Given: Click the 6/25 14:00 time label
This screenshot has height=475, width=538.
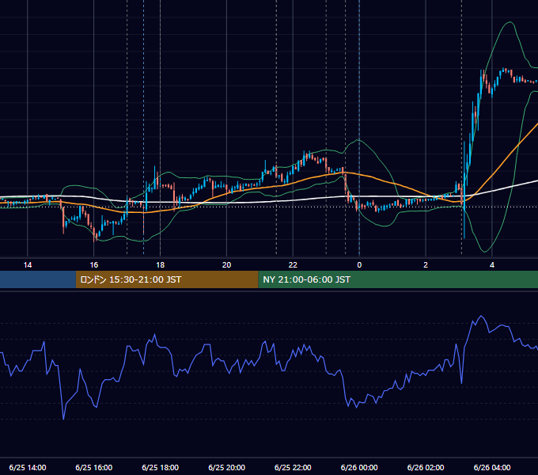Looking at the screenshot, I should (28, 467).
